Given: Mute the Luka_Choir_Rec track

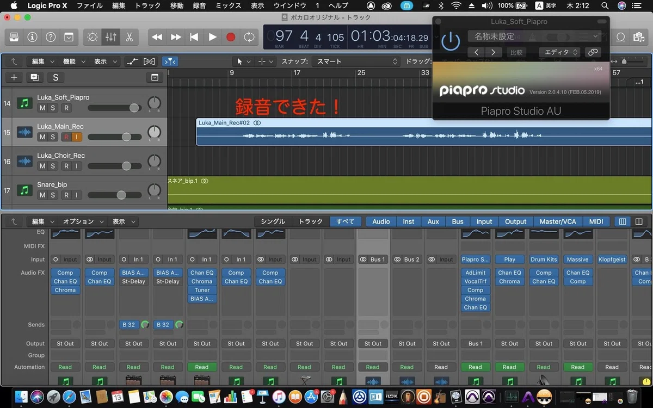Looking at the screenshot, I should 42,166.
